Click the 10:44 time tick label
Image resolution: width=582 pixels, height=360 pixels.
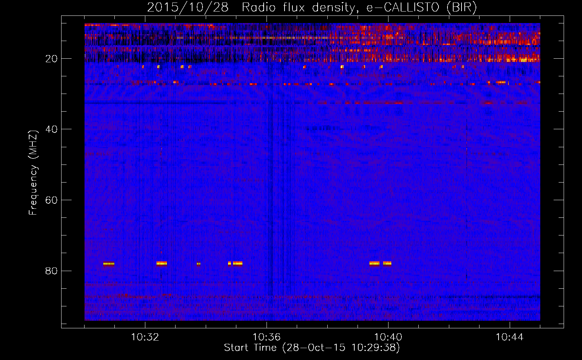(510, 337)
